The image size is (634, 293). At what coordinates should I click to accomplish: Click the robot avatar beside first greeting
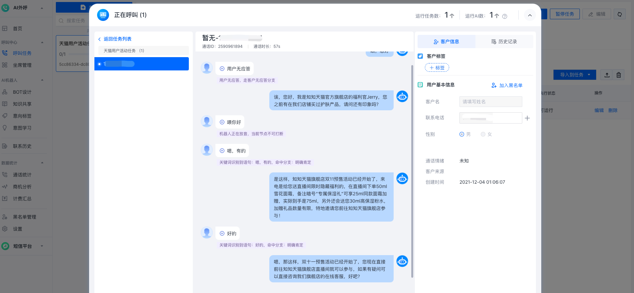(402, 96)
